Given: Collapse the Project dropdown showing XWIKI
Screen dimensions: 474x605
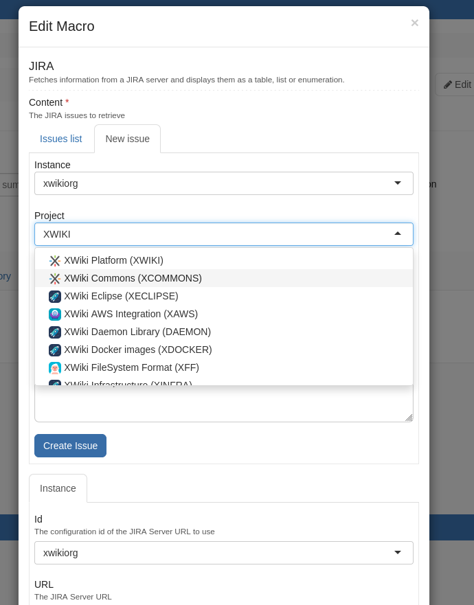Looking at the screenshot, I should pyautogui.click(x=224, y=234).
